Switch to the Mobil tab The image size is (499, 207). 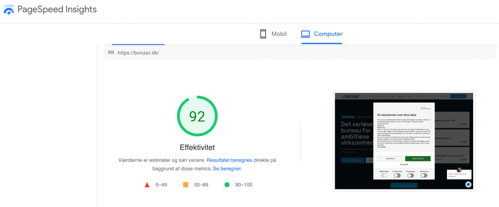(273, 34)
